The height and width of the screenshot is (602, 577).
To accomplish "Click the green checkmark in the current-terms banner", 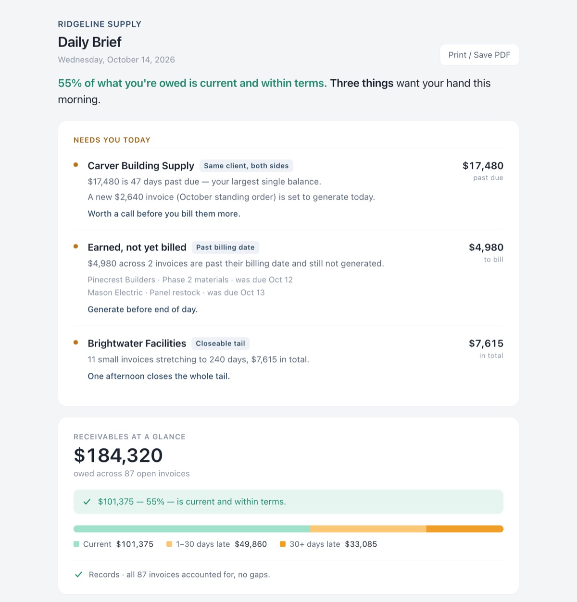I will pos(87,502).
